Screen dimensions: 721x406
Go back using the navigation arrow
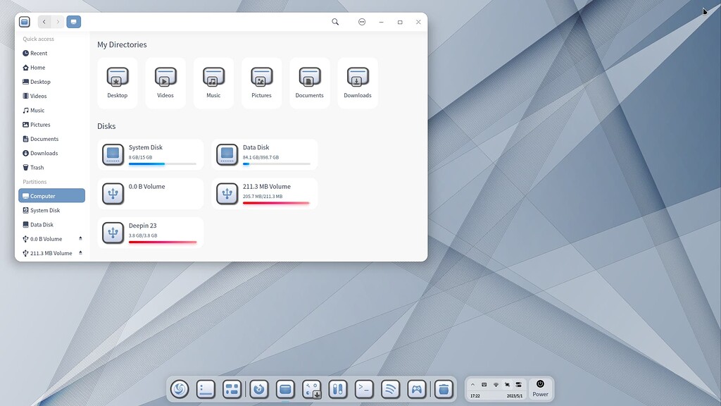point(44,22)
